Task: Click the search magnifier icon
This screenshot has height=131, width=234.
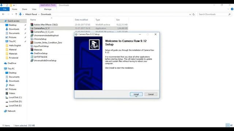Action: (230, 15)
